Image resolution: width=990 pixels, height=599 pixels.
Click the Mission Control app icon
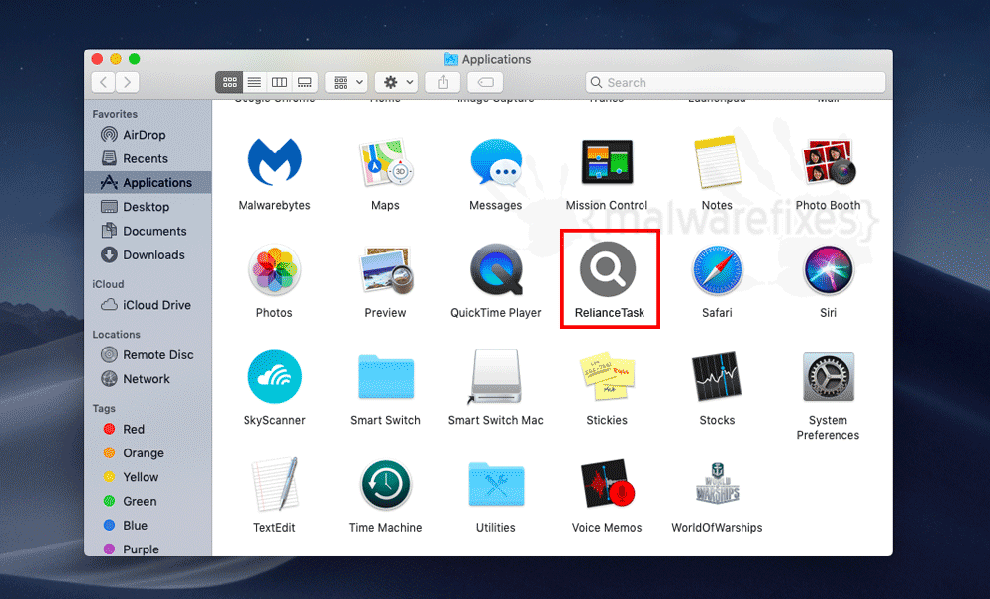pyautogui.click(x=607, y=162)
